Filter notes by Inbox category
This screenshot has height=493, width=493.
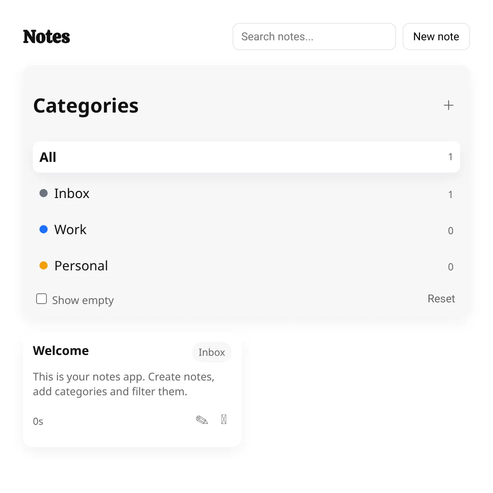point(246,194)
